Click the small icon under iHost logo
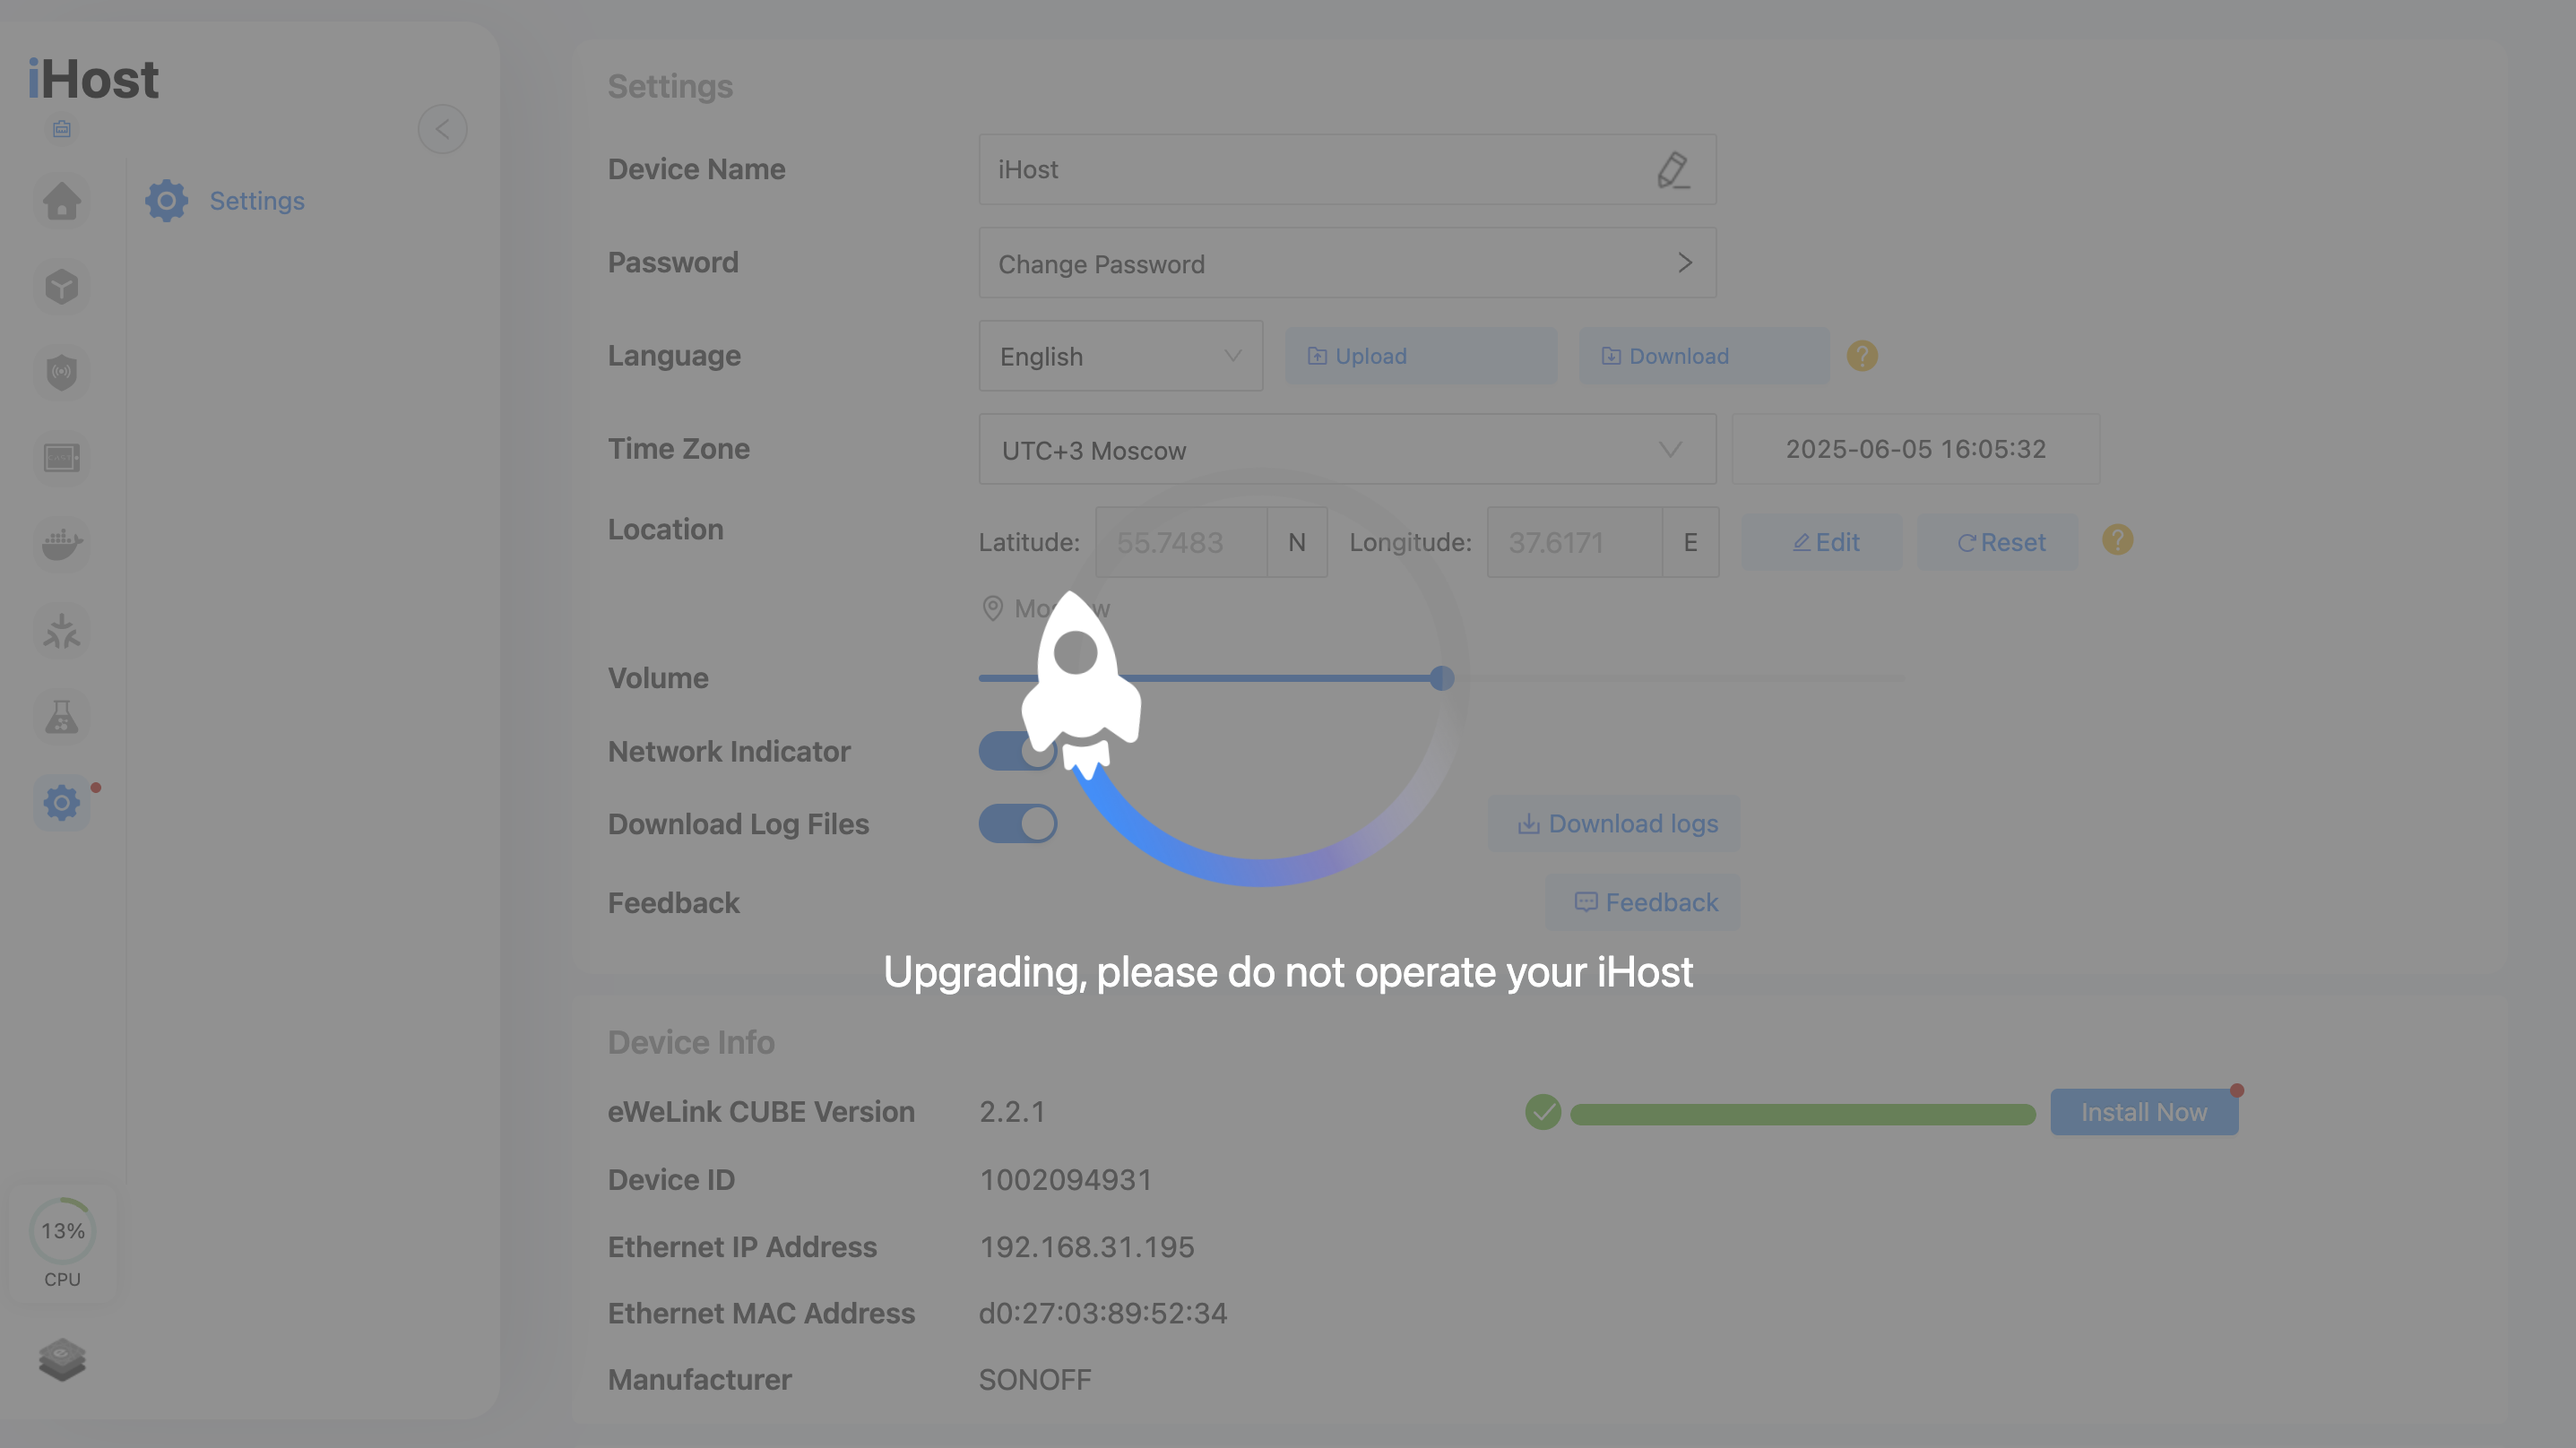The height and width of the screenshot is (1448, 2576). [x=62, y=129]
